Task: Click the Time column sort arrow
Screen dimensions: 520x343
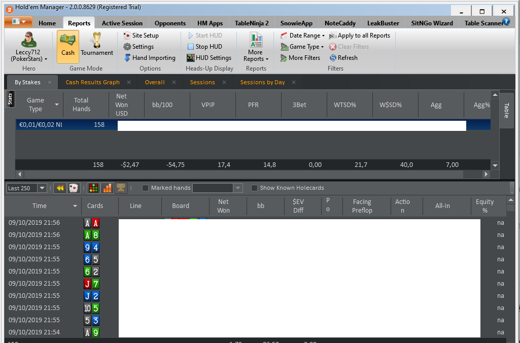Action: pyautogui.click(x=75, y=206)
